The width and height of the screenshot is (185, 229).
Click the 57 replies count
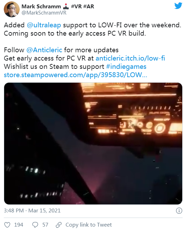(x=45, y=225)
